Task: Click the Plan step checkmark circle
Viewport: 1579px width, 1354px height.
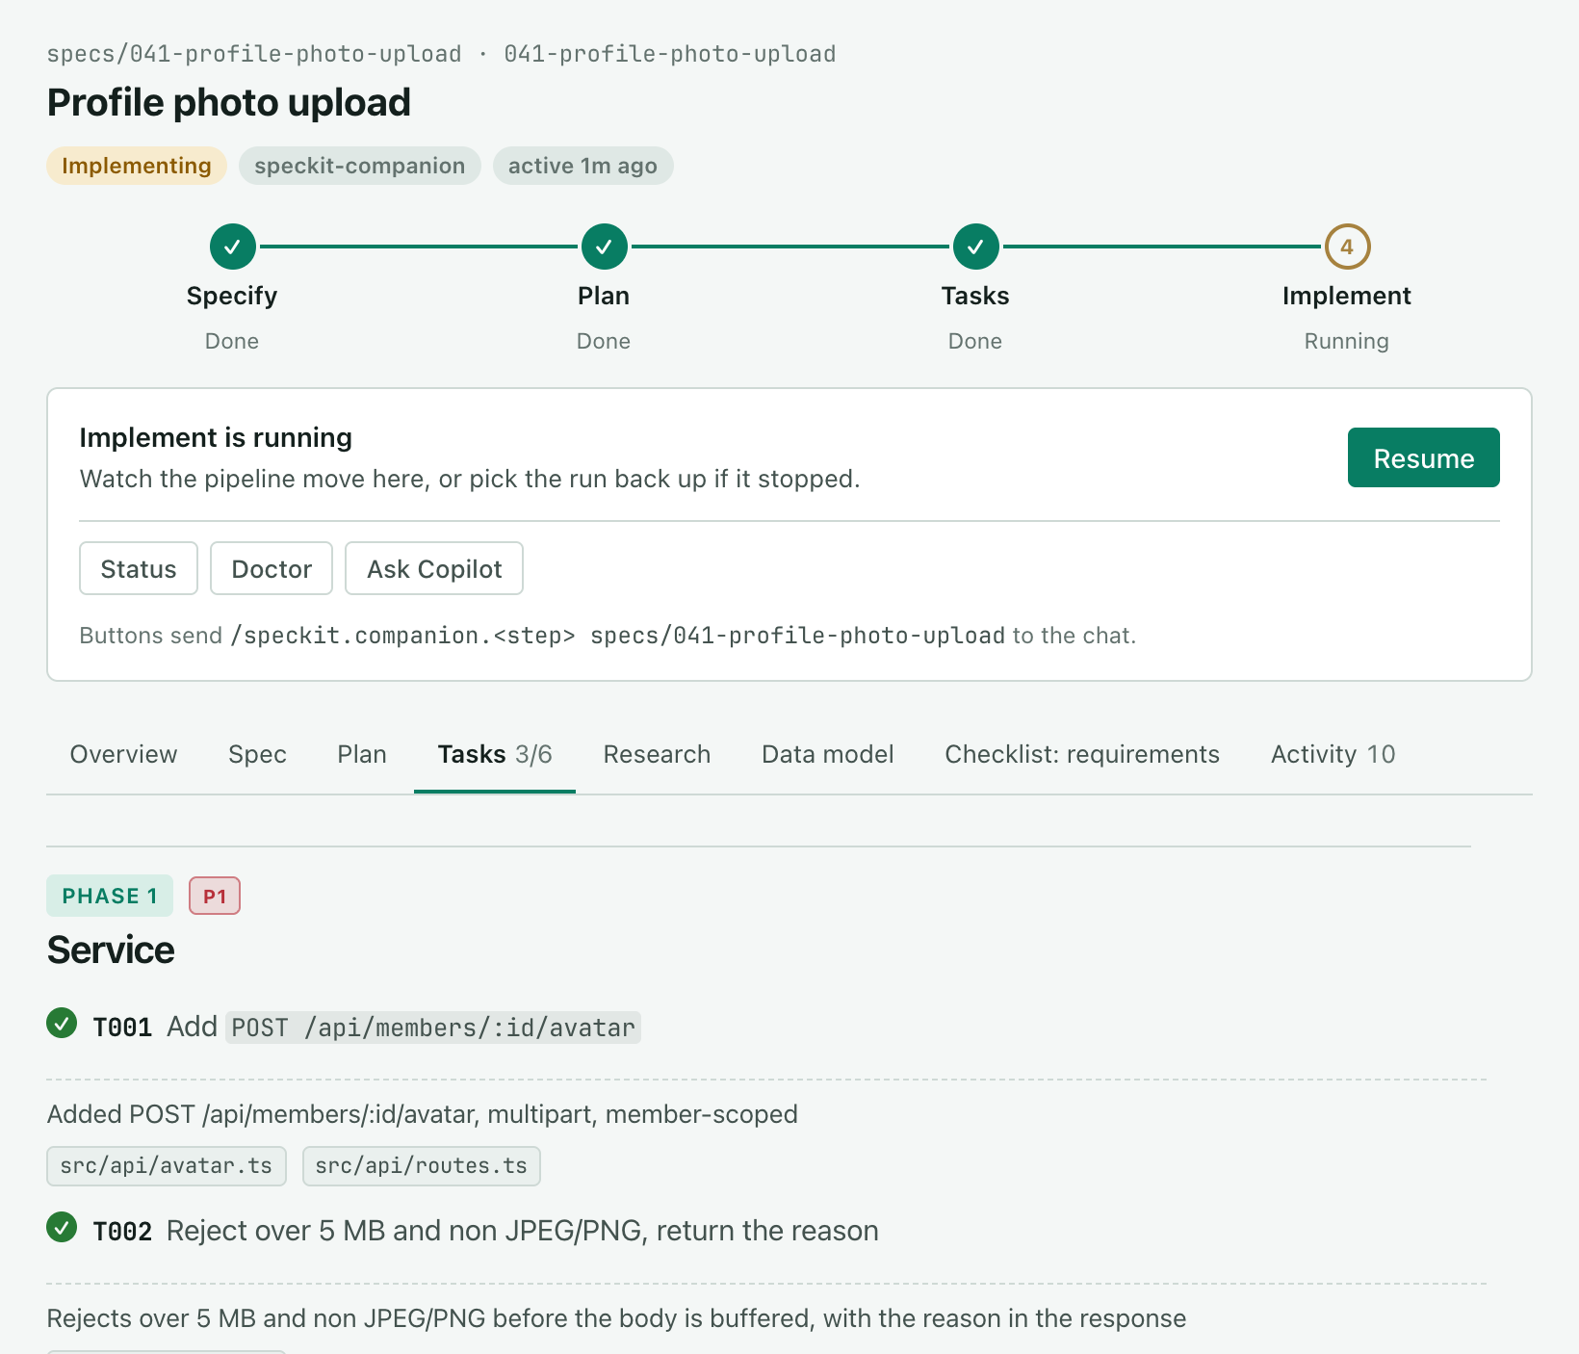Action: (x=604, y=247)
